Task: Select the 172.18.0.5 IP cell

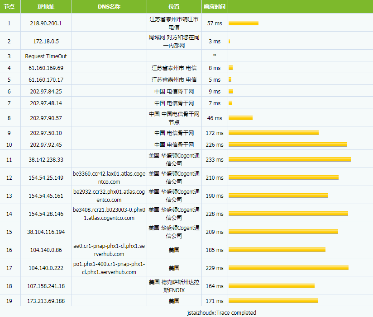Action: pos(46,41)
